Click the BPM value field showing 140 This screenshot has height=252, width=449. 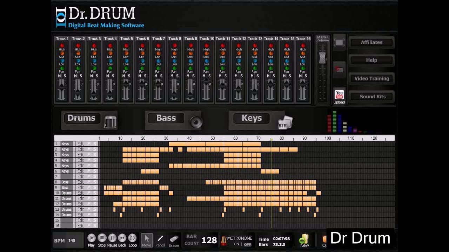click(x=72, y=240)
